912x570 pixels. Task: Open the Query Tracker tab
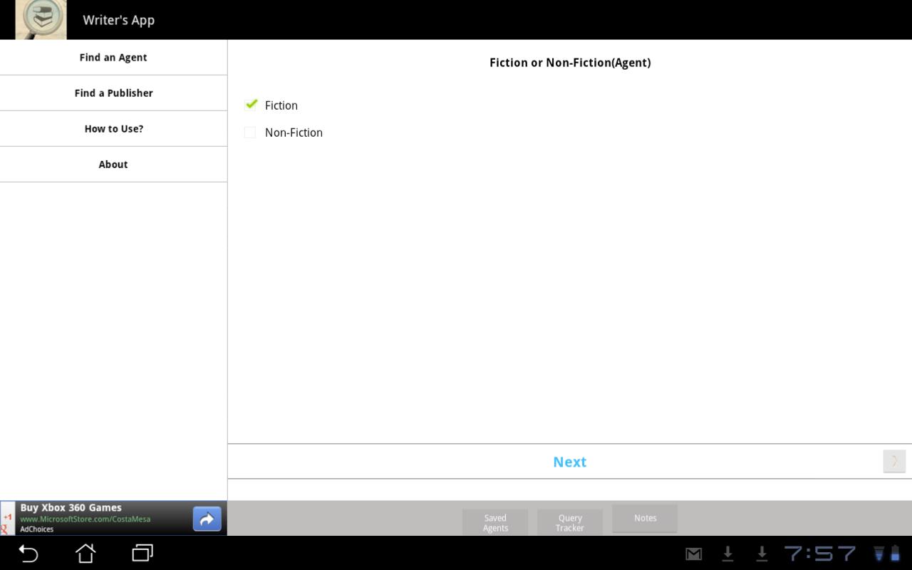570,522
